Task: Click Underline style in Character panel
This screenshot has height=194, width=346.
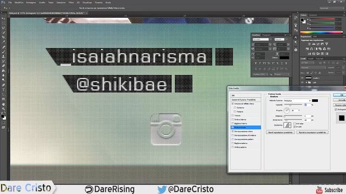Action: pos(282,64)
